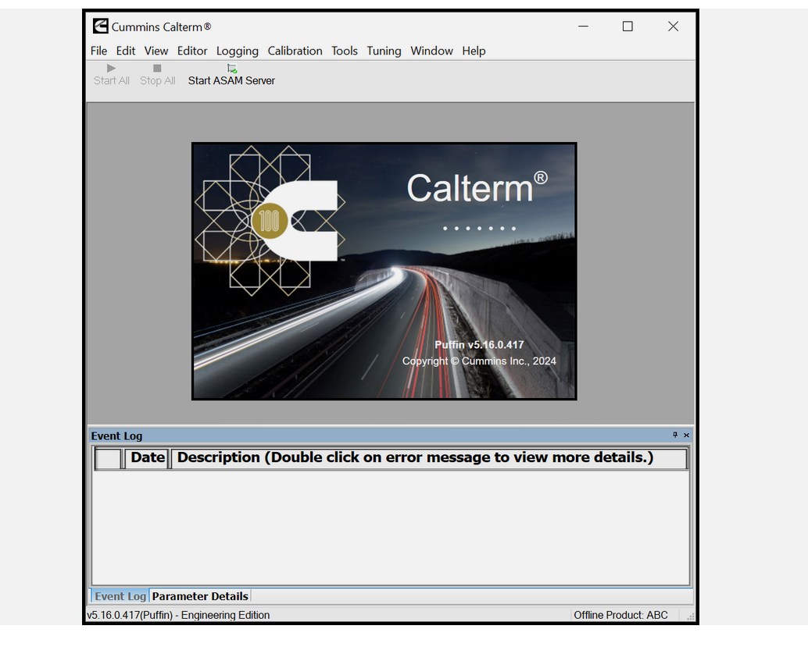Viewport: 808px width, 647px height.
Task: Open the Editor menu
Action: [191, 51]
